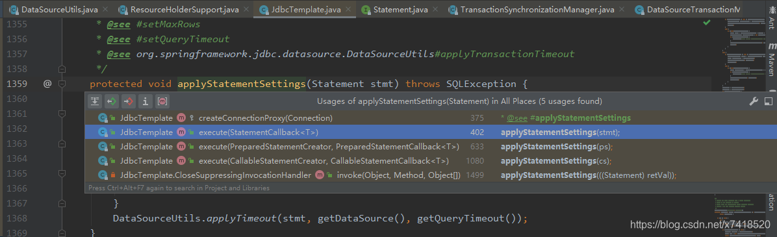Screen dimensions: 777x237
Task: Click the JdbcTemplate.java class file icon
Action: [264, 9]
